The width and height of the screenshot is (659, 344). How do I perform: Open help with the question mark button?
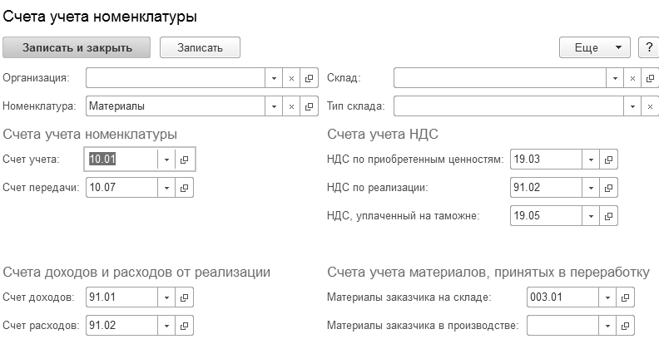pyautogui.click(x=649, y=47)
